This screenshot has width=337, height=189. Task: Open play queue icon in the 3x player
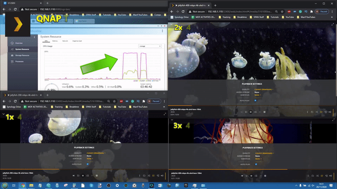(x=326, y=176)
